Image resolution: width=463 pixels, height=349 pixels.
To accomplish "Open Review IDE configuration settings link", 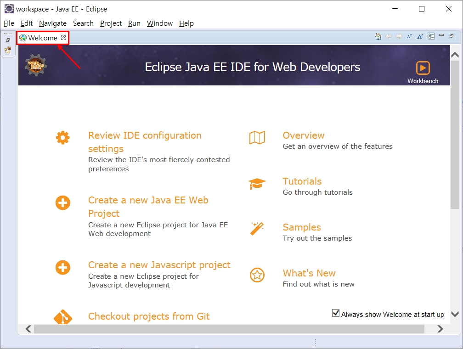I will click(x=145, y=142).
